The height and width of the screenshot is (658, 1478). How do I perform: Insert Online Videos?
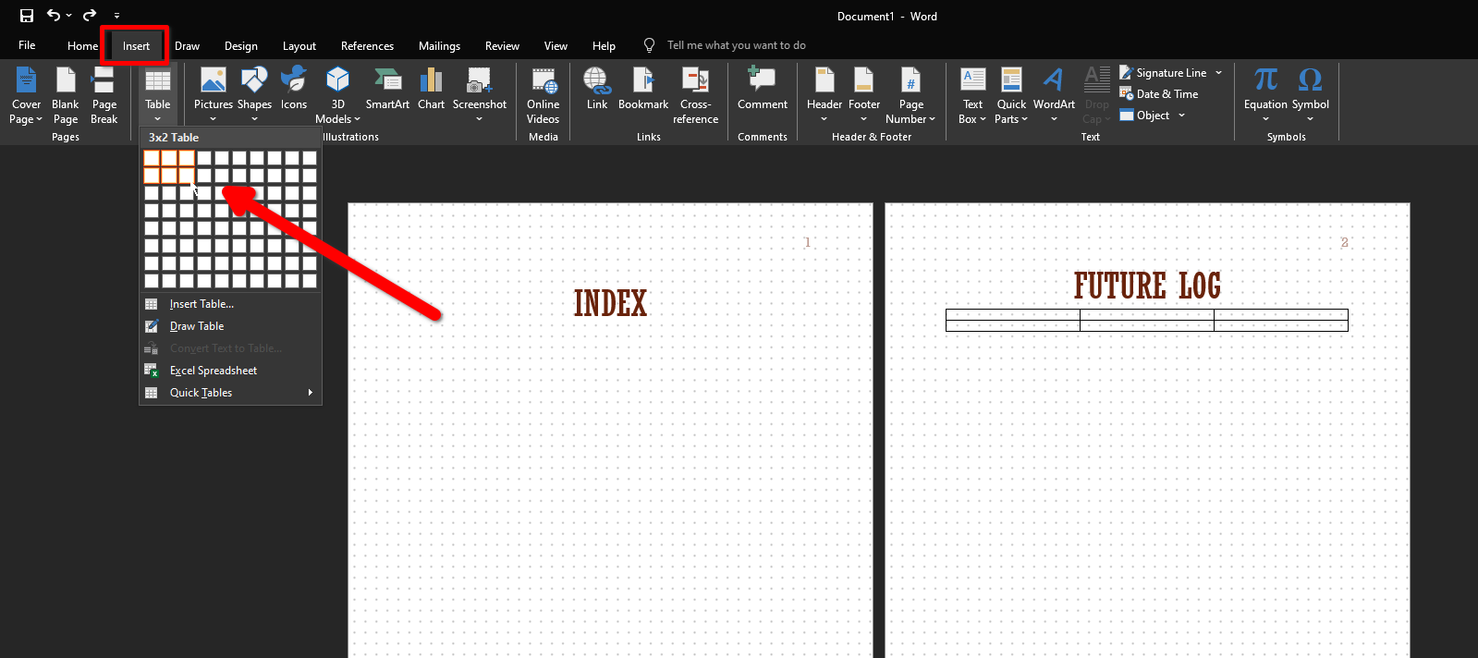click(x=544, y=95)
